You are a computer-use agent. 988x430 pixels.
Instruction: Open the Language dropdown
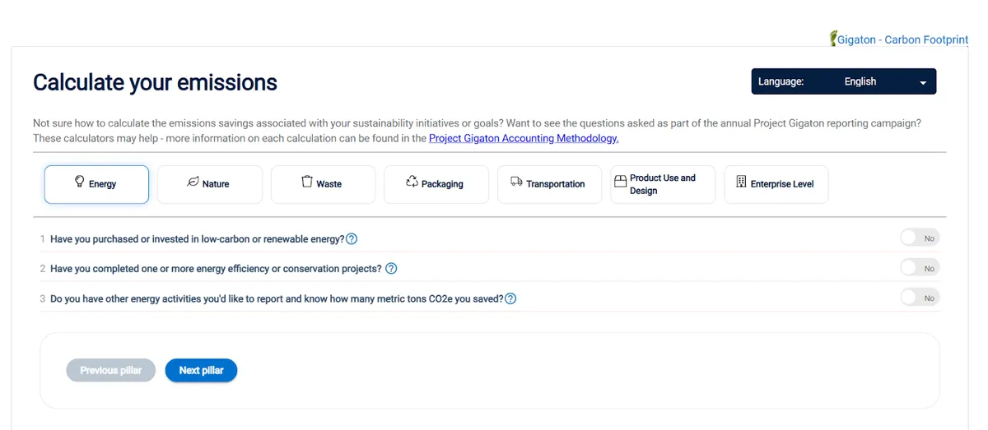point(844,81)
